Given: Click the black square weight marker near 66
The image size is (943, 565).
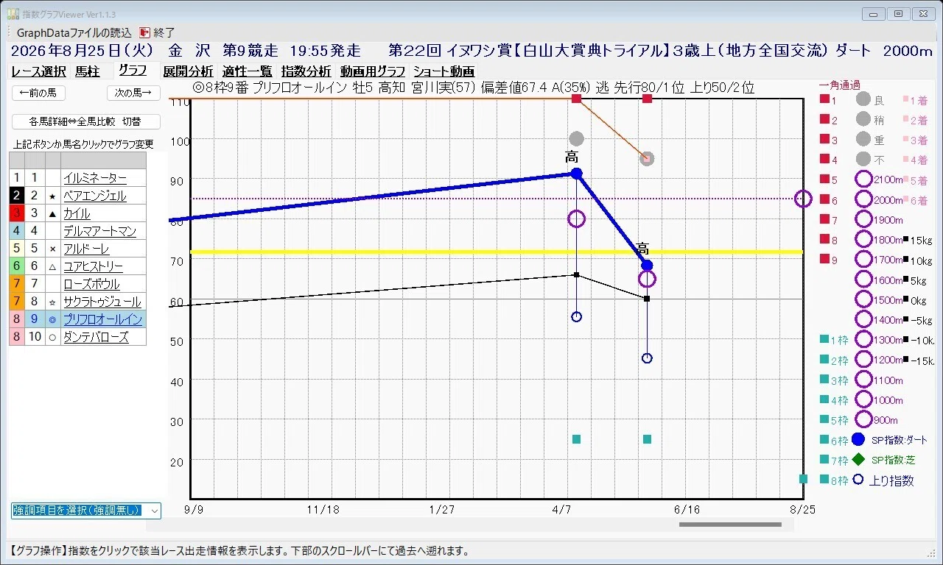Looking at the screenshot, I should pos(577,275).
